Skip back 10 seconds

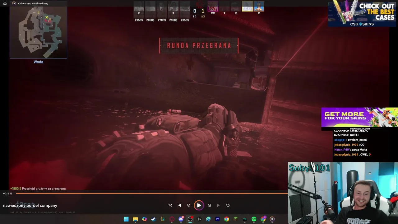tap(188, 205)
